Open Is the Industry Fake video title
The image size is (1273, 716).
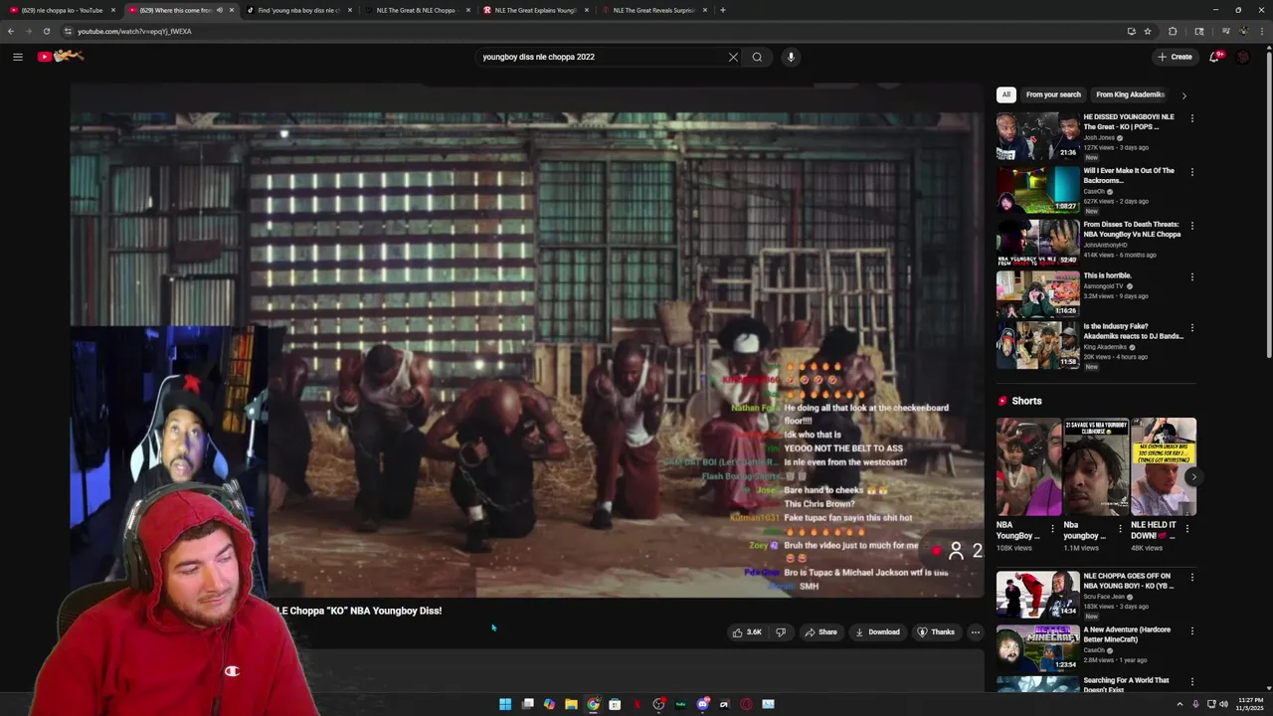coord(1133,331)
